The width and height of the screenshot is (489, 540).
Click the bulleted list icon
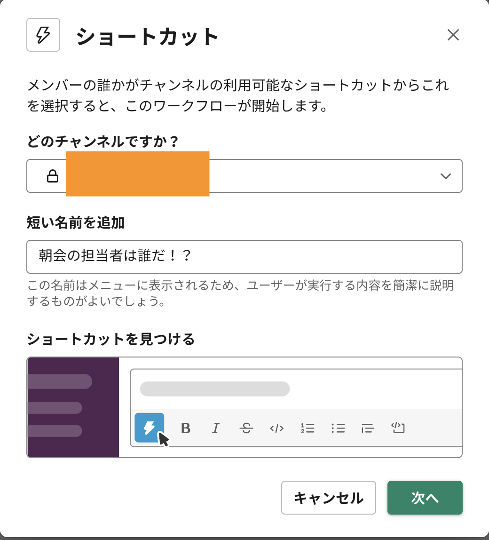(x=338, y=428)
